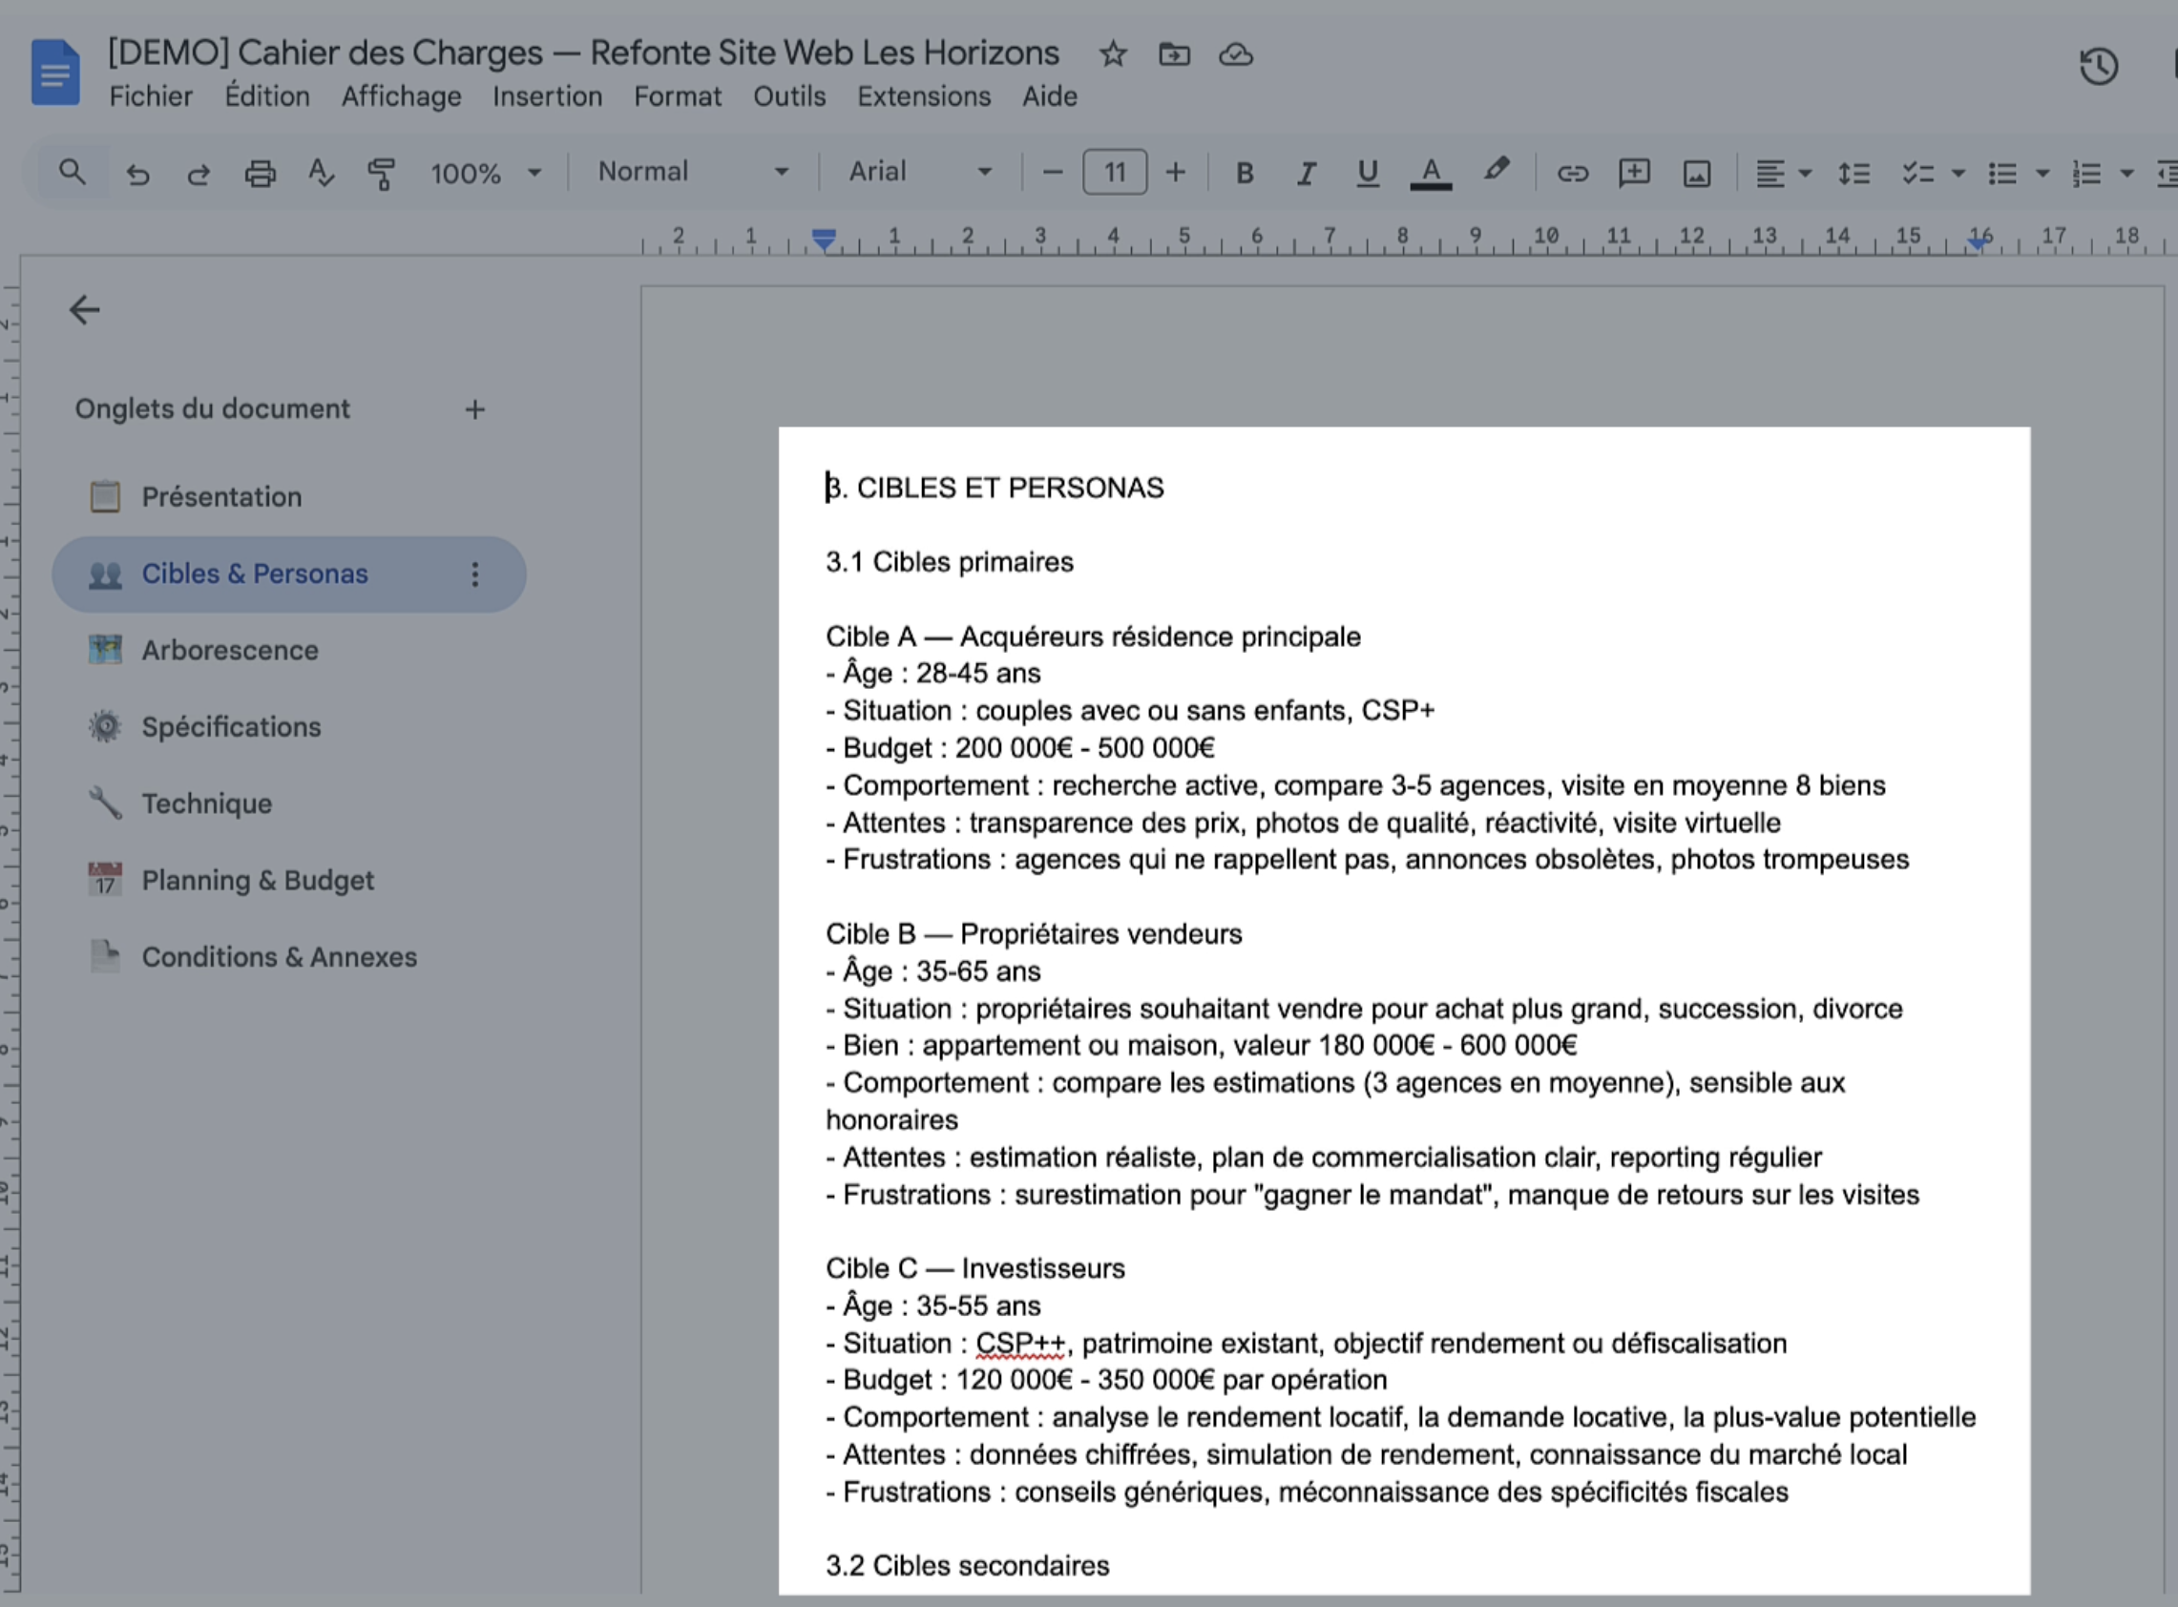Add a new document tab

click(474, 409)
